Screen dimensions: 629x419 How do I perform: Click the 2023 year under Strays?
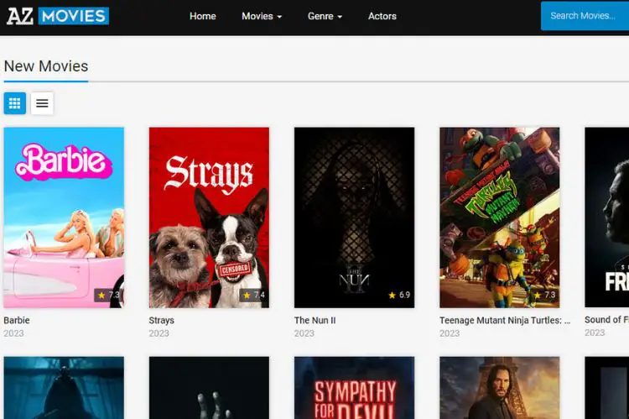tap(159, 333)
